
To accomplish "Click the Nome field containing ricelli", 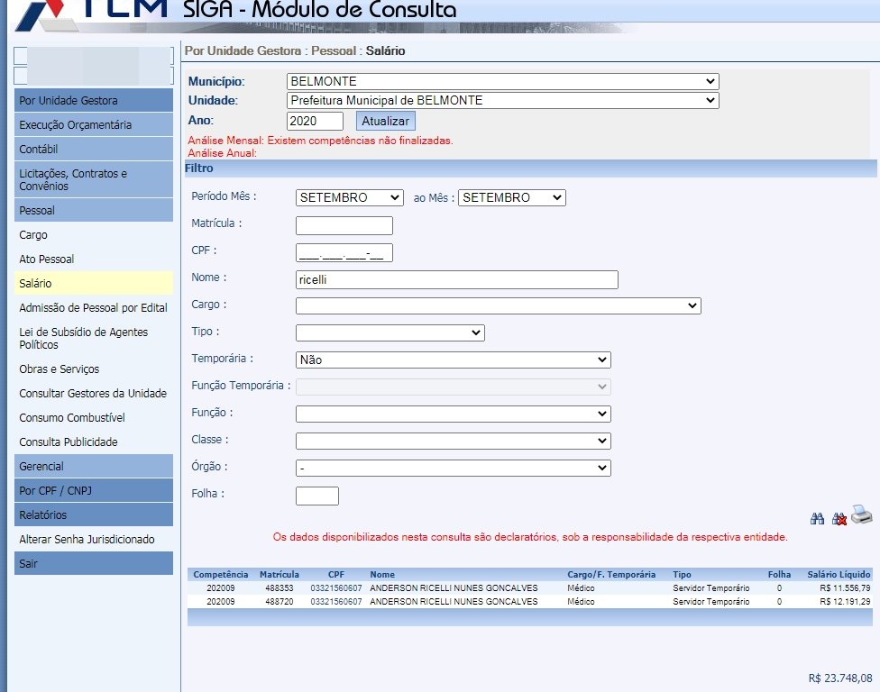I will click(456, 279).
